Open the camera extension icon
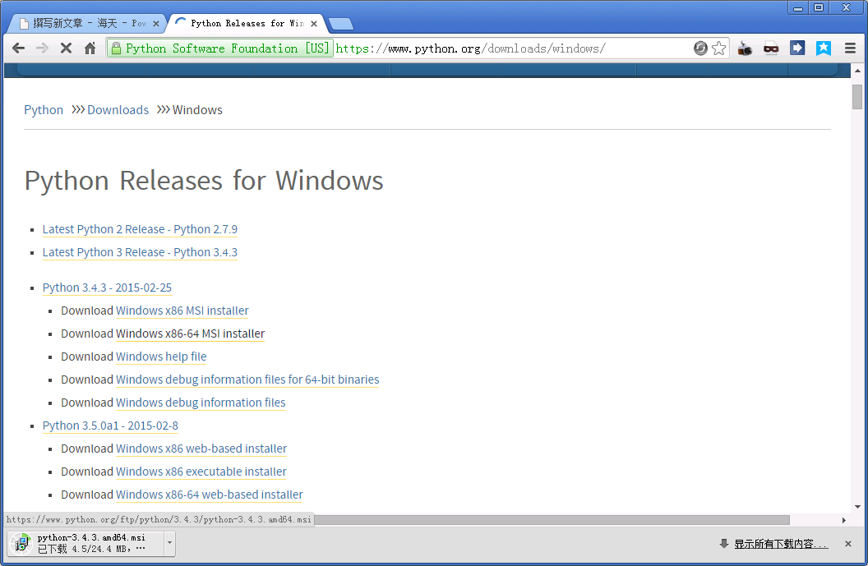Image resolution: width=868 pixels, height=566 pixels. (745, 48)
